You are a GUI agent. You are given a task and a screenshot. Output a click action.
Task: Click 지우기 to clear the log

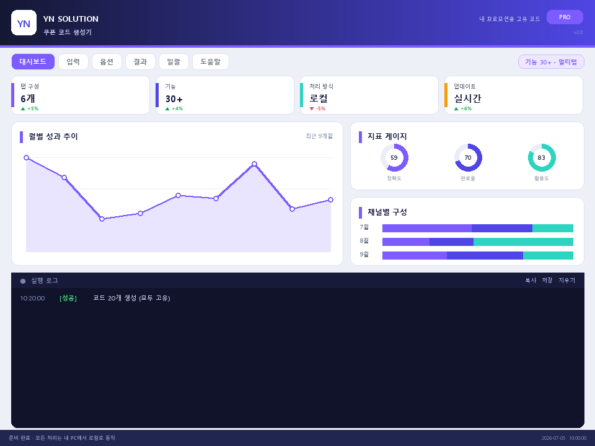[567, 281]
